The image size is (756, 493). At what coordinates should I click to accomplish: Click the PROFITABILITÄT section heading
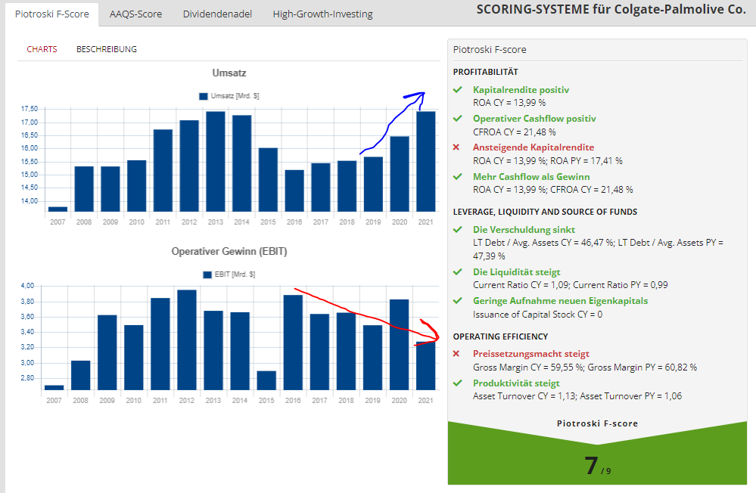pyautogui.click(x=486, y=72)
